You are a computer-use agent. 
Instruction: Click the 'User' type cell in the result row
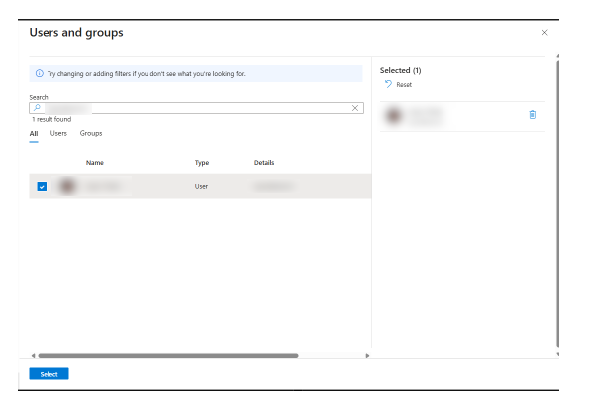tap(201, 186)
